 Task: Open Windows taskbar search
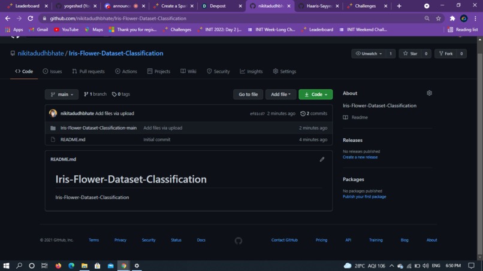19,266
